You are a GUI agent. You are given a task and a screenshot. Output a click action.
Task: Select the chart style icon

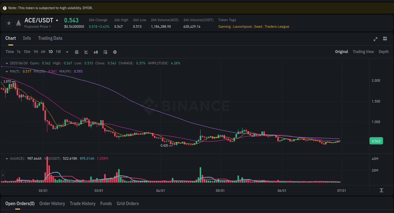pyautogui.click(x=86, y=52)
